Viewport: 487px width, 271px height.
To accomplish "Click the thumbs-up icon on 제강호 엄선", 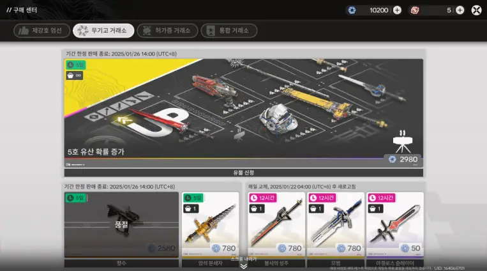I will 23,31.
